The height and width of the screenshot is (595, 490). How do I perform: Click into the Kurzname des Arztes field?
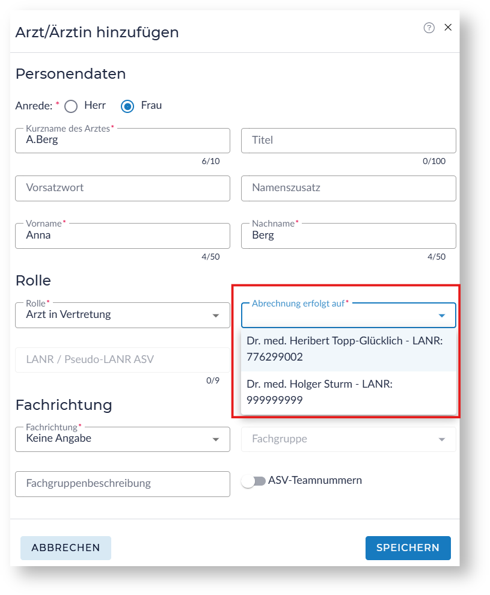(x=123, y=141)
